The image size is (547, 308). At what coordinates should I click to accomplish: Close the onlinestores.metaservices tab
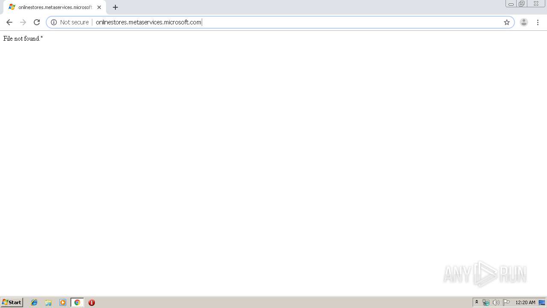coord(99,7)
